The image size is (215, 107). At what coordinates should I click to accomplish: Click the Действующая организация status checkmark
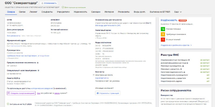63,7
